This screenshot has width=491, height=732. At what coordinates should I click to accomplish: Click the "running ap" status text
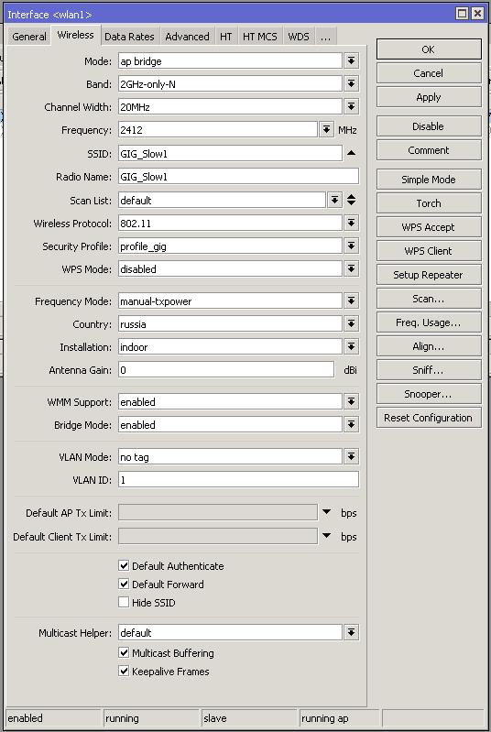325,718
